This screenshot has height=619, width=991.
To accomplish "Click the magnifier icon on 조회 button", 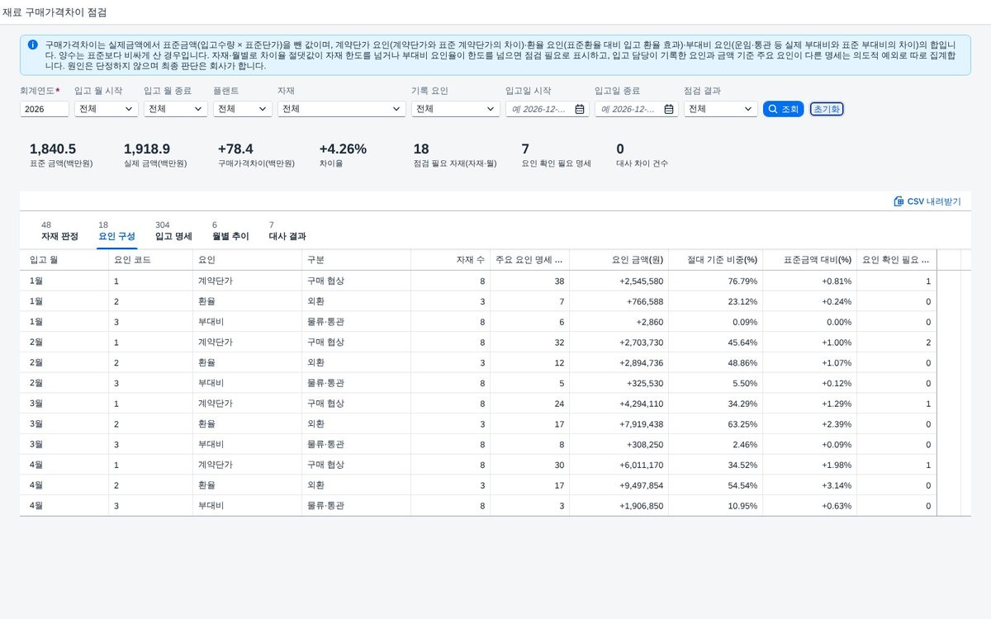I will click(772, 109).
